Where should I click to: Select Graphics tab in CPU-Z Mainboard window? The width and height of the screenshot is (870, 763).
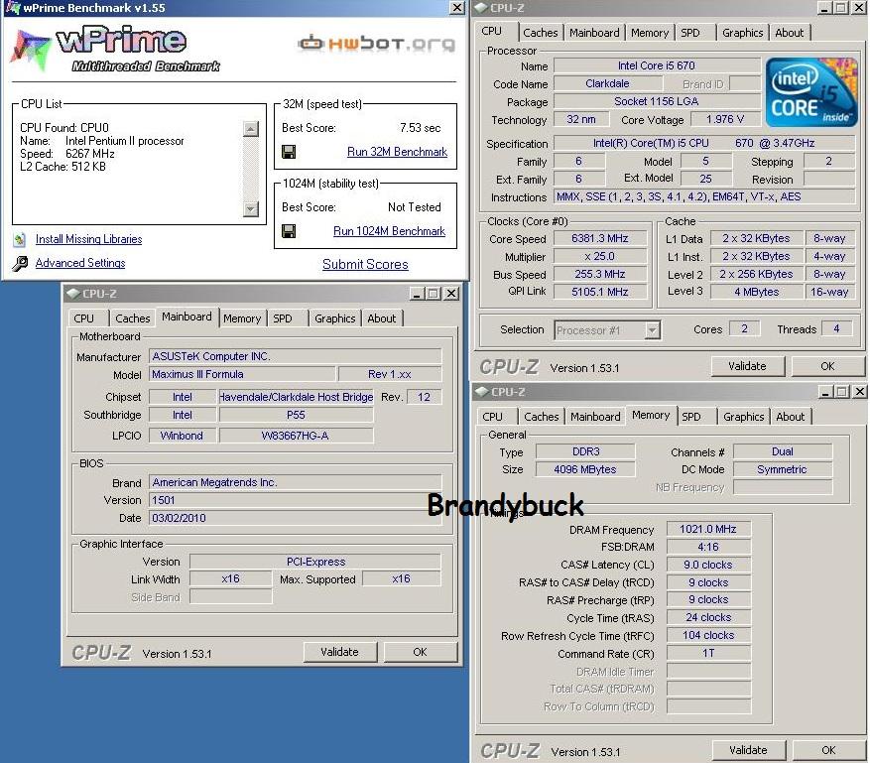click(334, 318)
